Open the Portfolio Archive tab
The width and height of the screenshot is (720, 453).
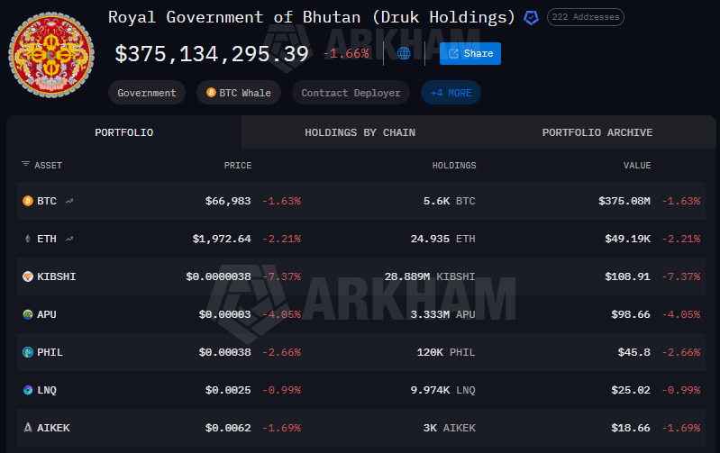click(x=597, y=132)
